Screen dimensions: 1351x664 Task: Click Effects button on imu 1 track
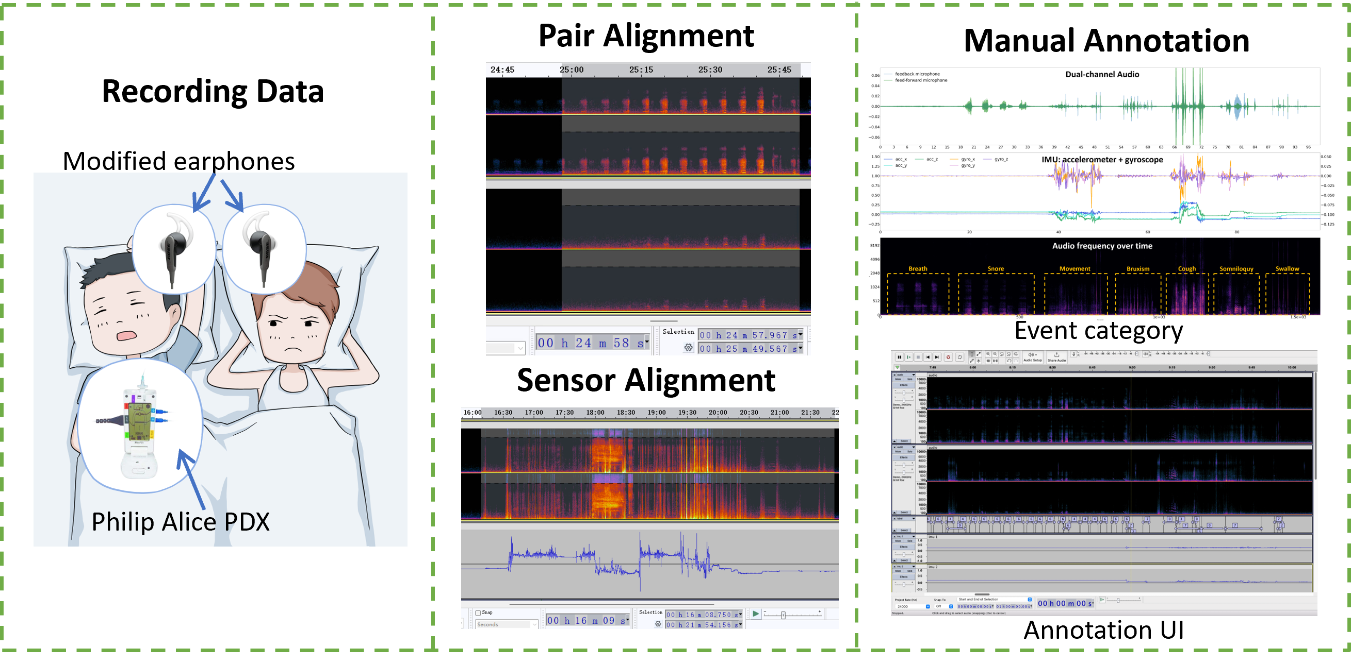pos(904,547)
